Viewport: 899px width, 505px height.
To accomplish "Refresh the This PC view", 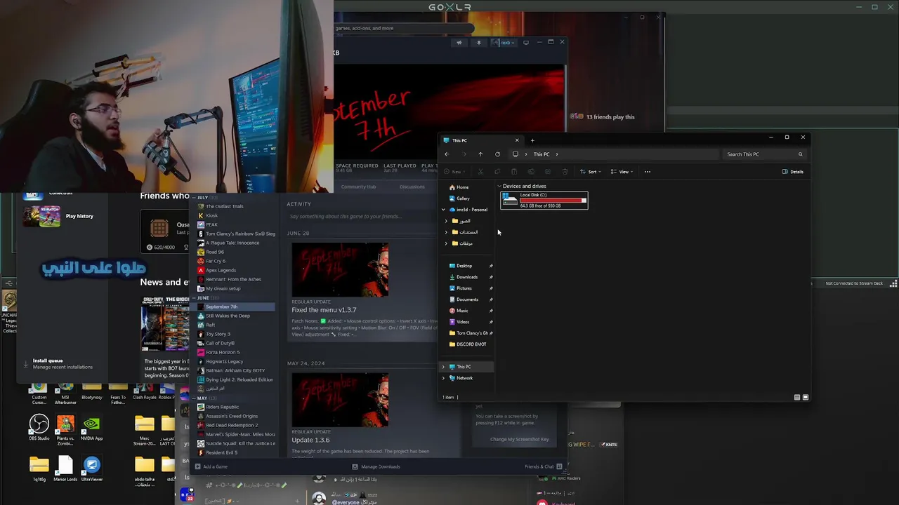I will [497, 154].
